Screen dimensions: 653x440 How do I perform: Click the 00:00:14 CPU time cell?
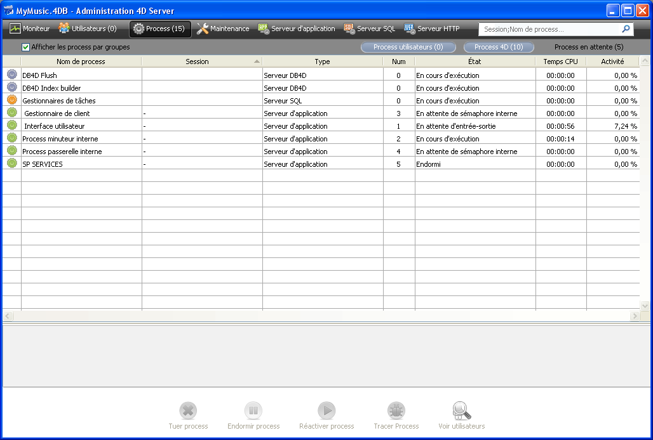[560, 139]
